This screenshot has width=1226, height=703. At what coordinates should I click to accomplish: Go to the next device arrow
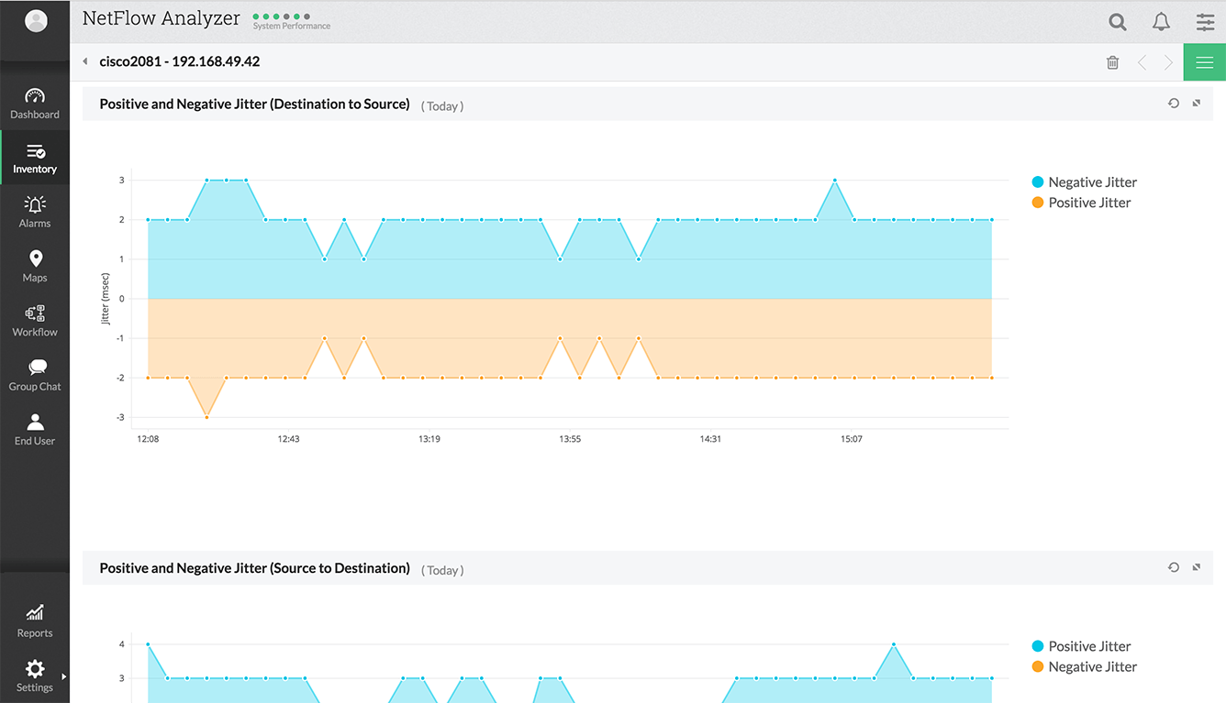tap(1168, 62)
